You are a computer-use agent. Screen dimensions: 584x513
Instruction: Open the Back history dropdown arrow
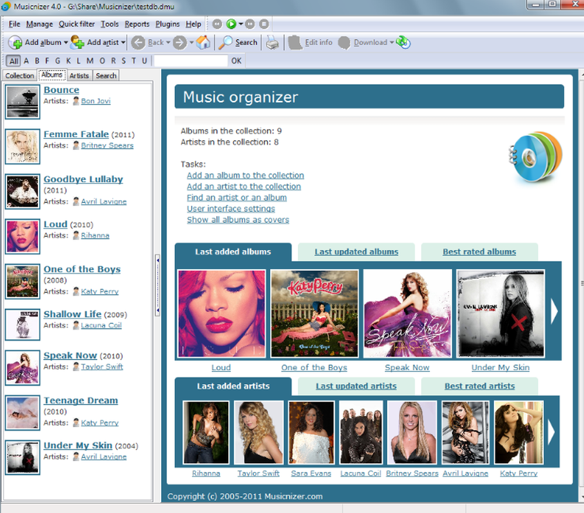[168, 43]
